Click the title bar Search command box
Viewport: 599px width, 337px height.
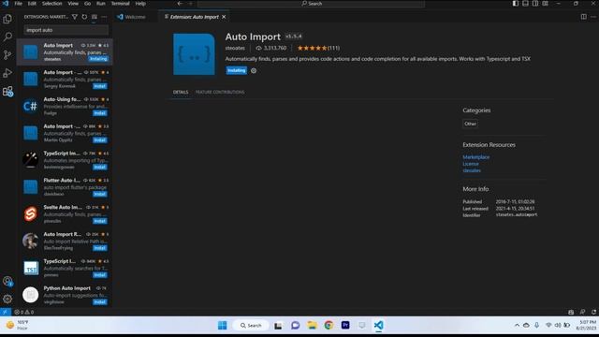312,4
